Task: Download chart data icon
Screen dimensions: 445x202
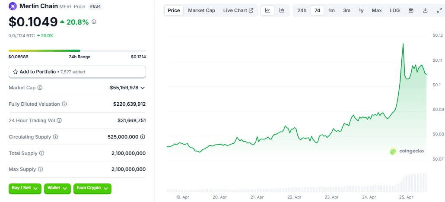Action: 425,10
